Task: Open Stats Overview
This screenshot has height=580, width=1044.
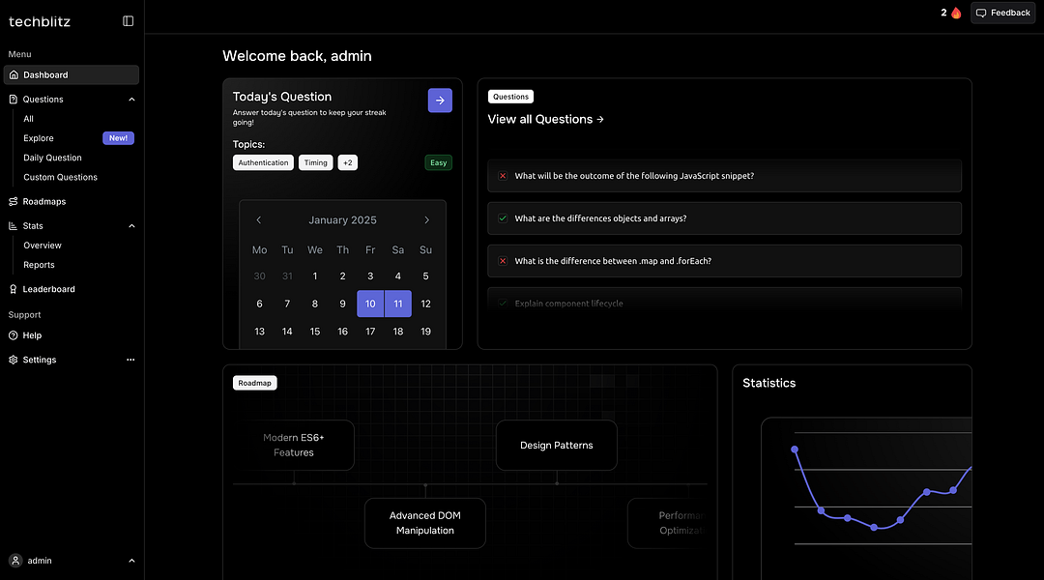Action: (x=43, y=246)
